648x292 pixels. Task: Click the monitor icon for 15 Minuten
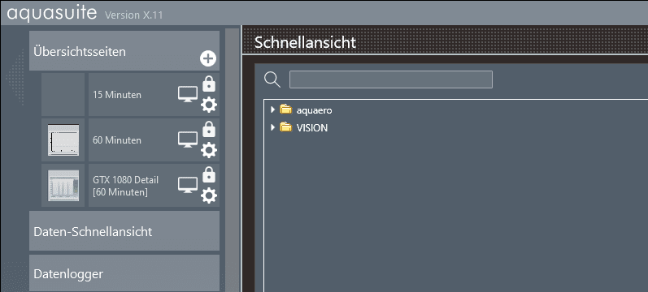point(188,94)
